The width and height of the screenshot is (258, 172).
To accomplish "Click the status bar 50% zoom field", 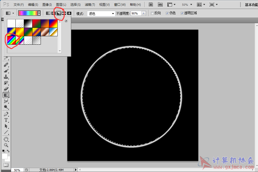I will 17,170.
